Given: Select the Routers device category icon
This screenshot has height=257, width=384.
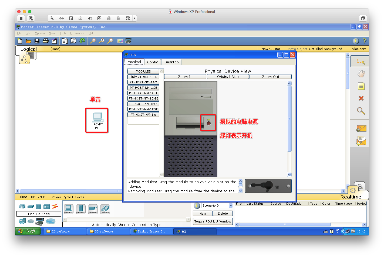Looking at the screenshot, I should 22,207.
